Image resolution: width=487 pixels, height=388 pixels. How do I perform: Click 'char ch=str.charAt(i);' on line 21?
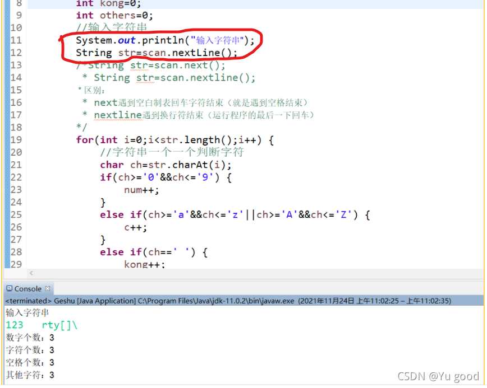[x=166, y=165]
